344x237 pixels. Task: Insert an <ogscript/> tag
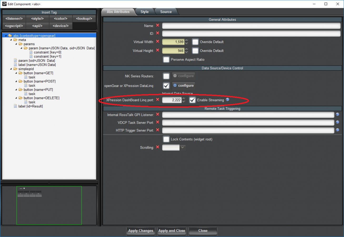(x=14, y=26)
